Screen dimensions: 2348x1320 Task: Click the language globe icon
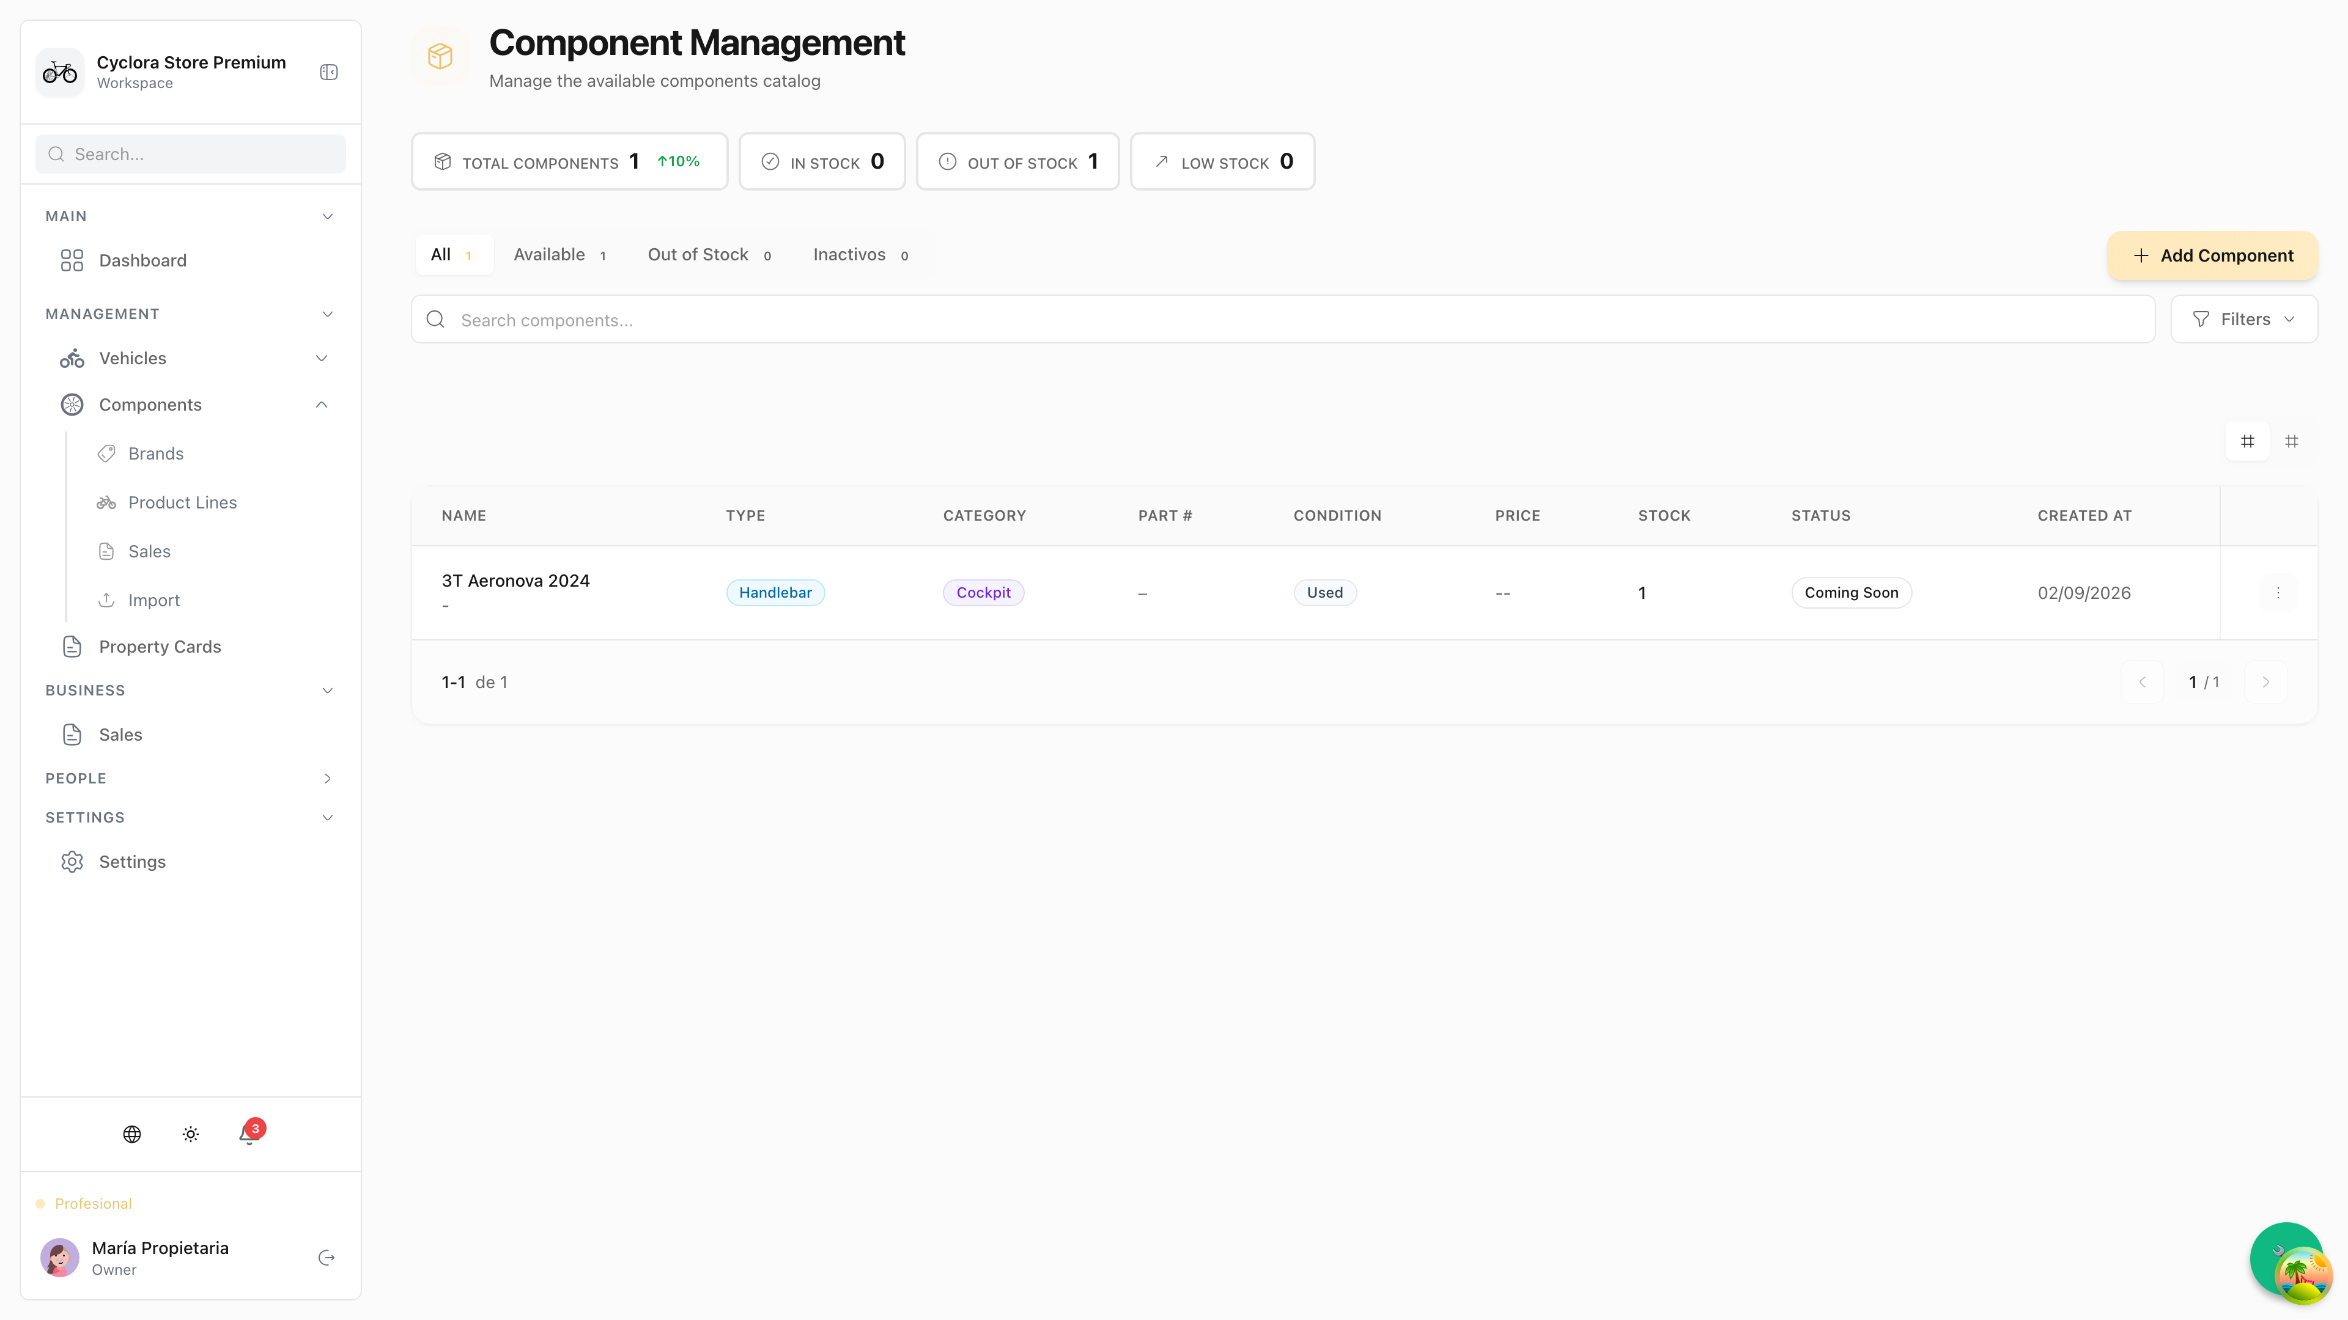(132, 1134)
